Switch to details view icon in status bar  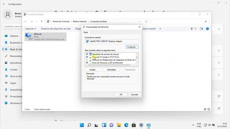(205, 109)
